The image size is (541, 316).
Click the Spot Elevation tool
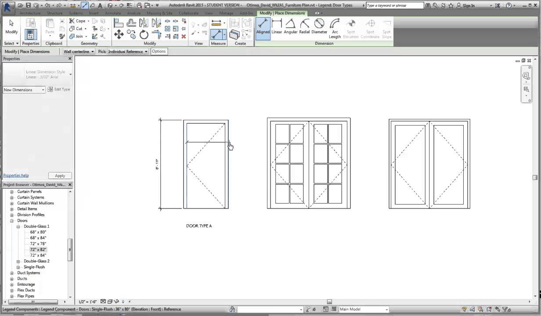click(x=350, y=27)
